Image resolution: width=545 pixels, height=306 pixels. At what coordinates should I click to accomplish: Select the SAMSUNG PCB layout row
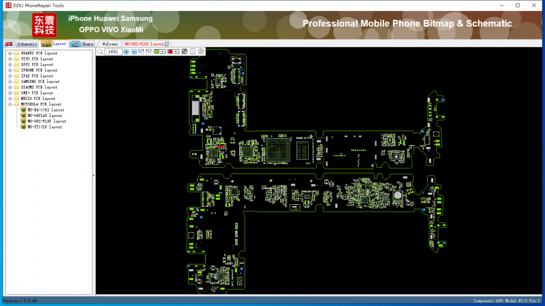(x=40, y=82)
